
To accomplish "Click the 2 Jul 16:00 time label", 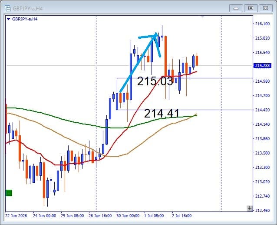I will coord(181,216).
